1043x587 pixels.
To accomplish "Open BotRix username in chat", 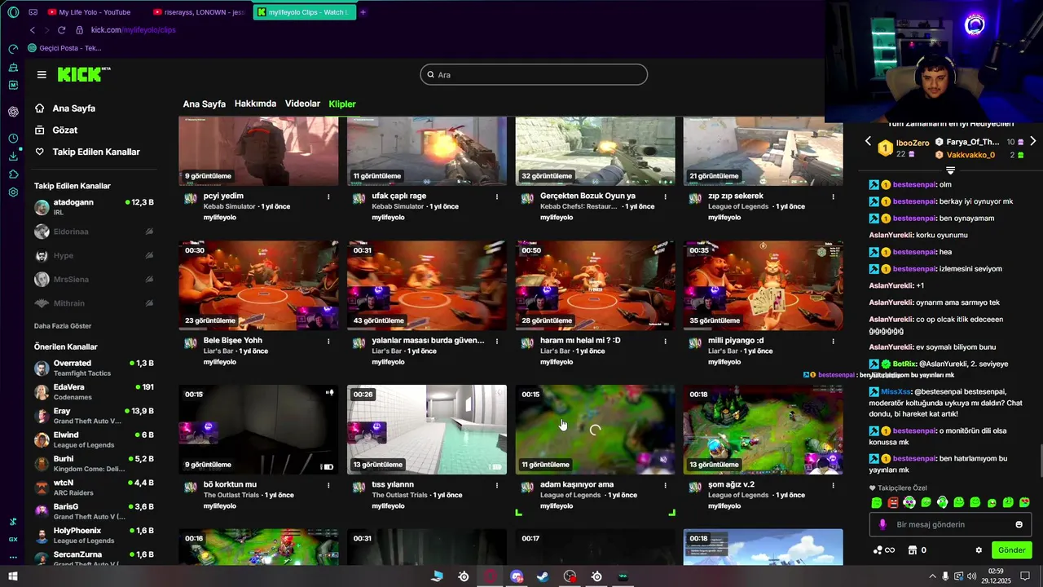I will [x=904, y=364].
